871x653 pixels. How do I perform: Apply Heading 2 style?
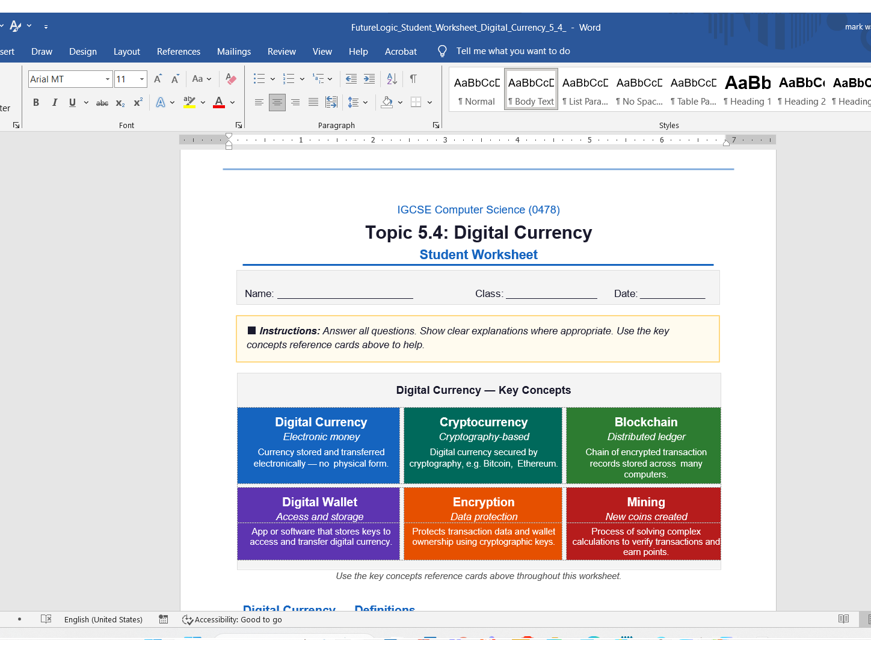coord(802,89)
